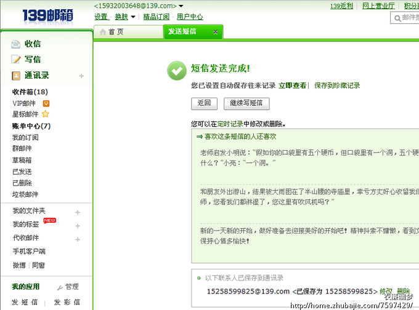Select the SMS starting 新的一天新的开始
The height and width of the screenshot is (310, 419).
coord(309,236)
